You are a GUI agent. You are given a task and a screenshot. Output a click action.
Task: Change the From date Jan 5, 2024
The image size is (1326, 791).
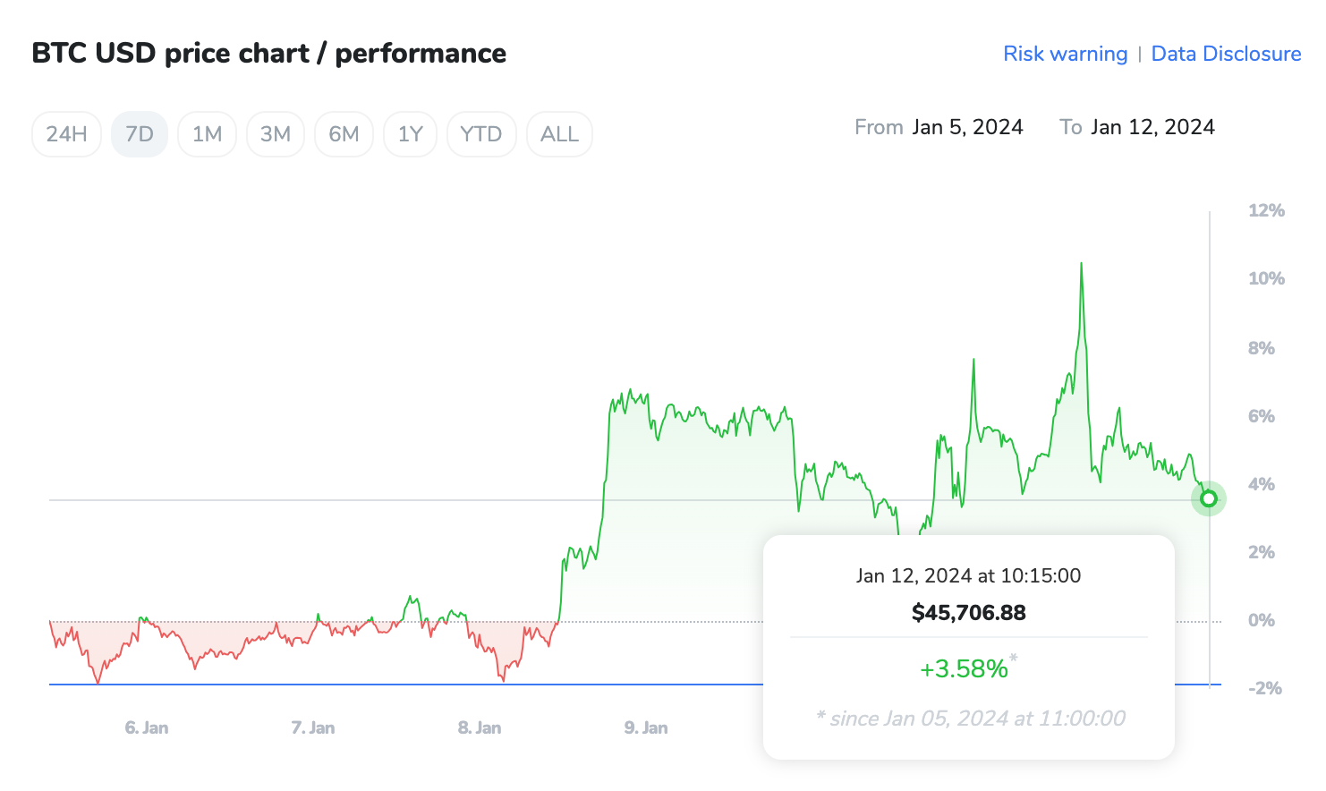click(x=968, y=127)
